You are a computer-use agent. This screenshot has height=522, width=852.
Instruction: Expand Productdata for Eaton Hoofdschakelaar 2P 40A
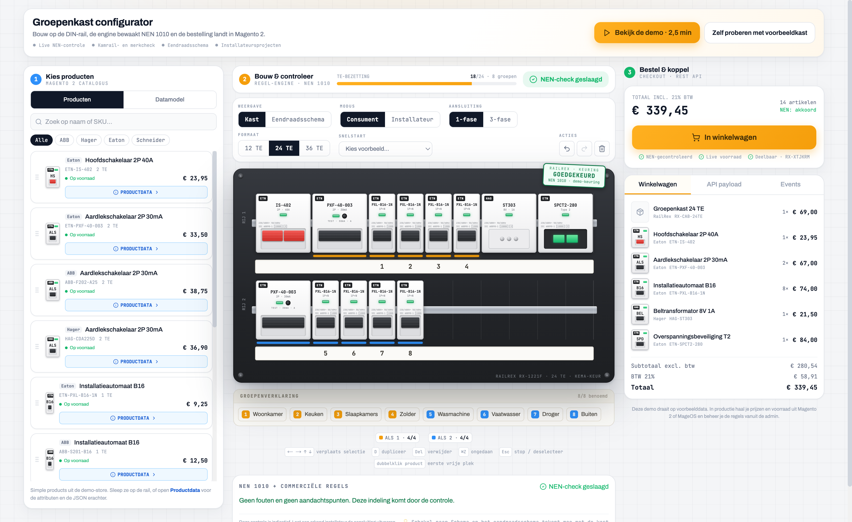click(x=136, y=192)
